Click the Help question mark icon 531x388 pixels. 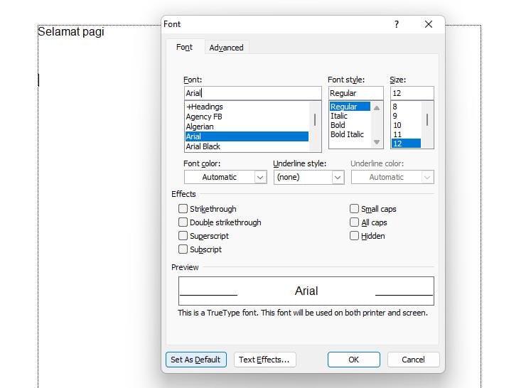click(x=397, y=24)
